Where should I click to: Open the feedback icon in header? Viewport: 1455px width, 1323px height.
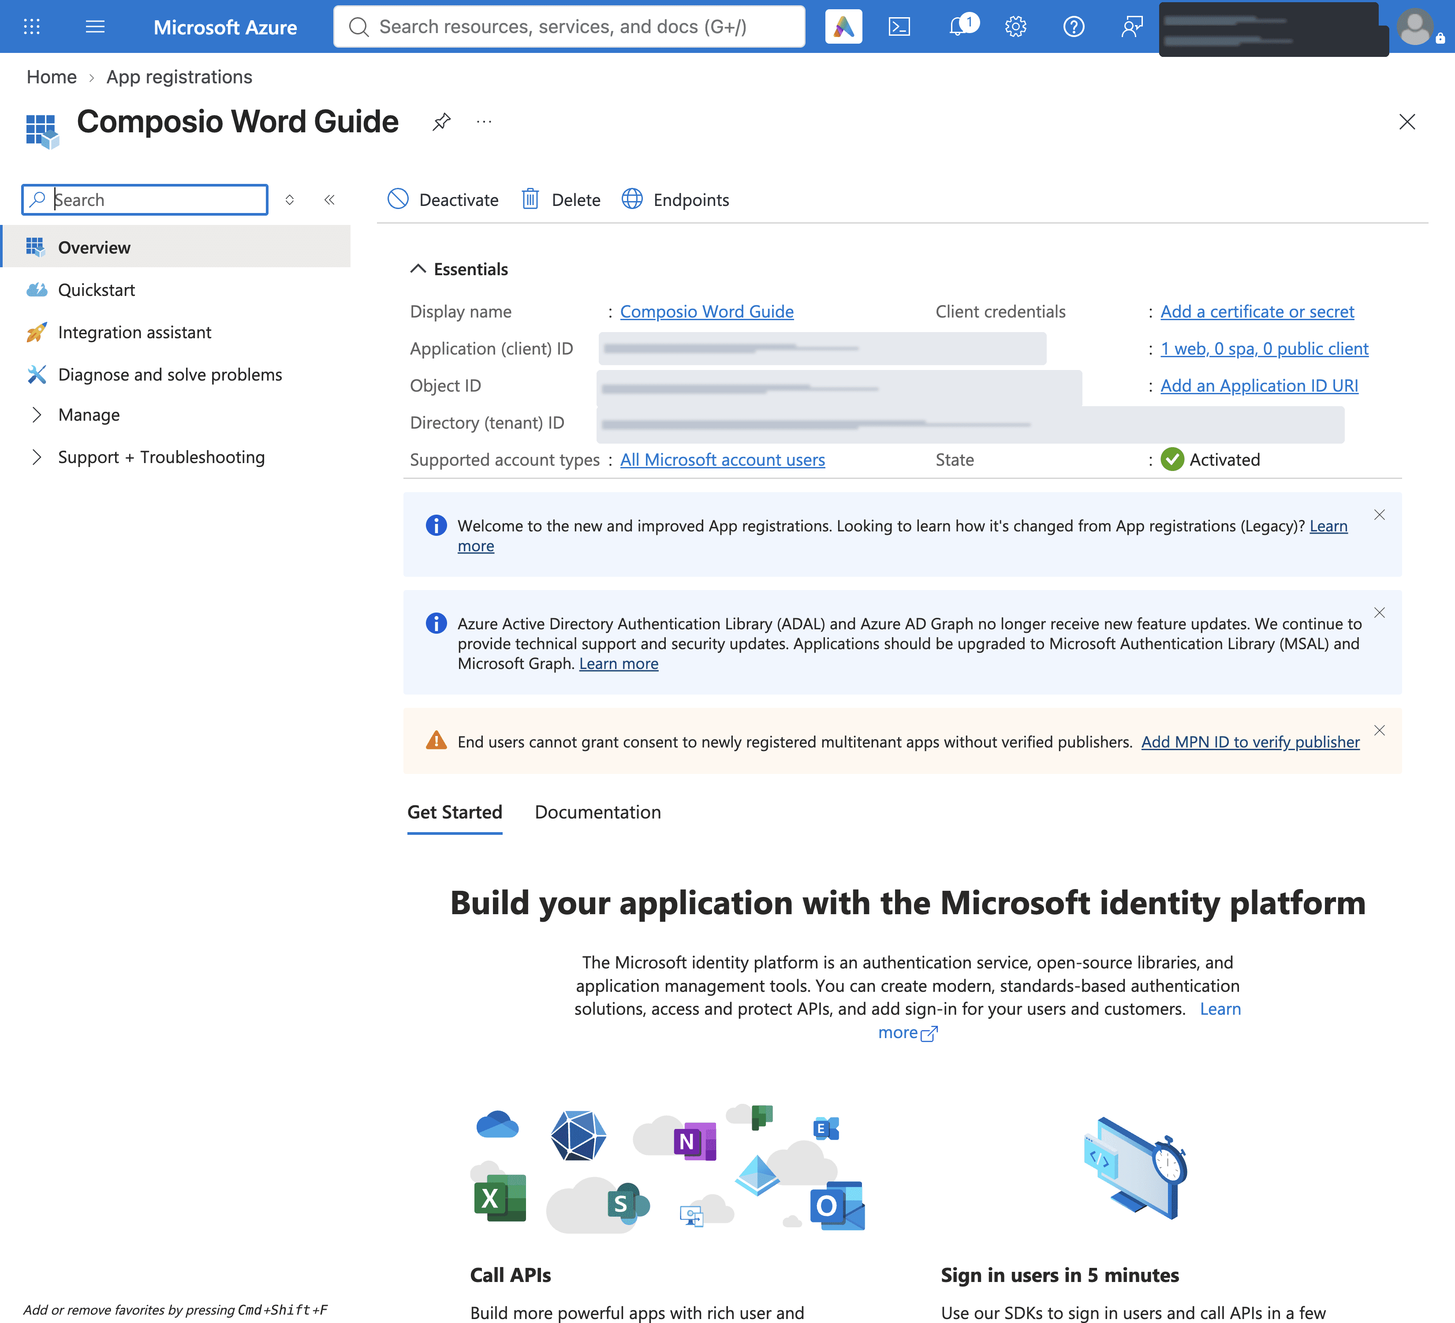[1132, 27]
